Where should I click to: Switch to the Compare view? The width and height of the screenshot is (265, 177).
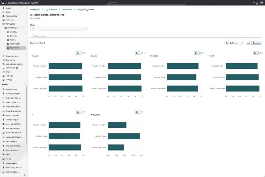[x=256, y=43]
